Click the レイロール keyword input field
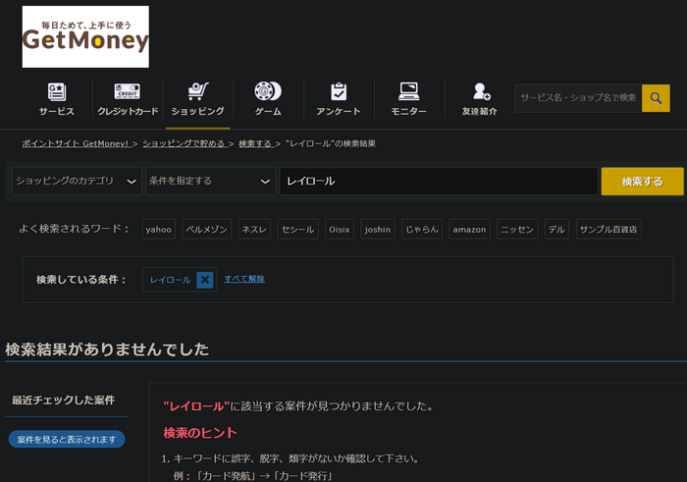Viewport: 687px width, 482px height. point(439,181)
